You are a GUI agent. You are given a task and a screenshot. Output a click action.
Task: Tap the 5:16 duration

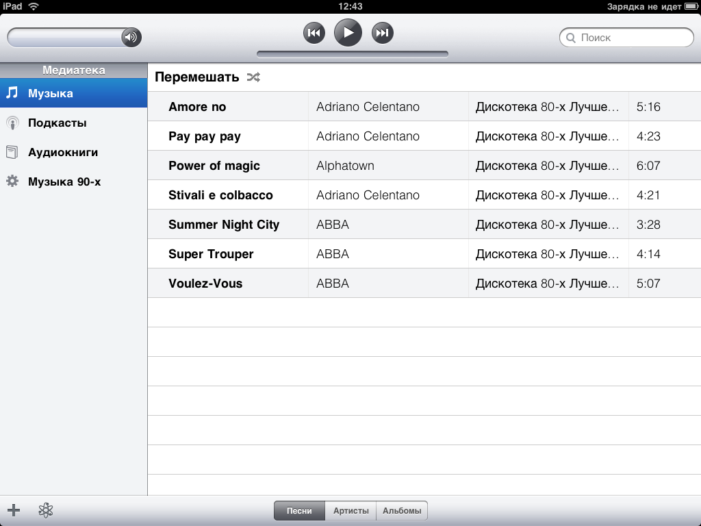[648, 107]
